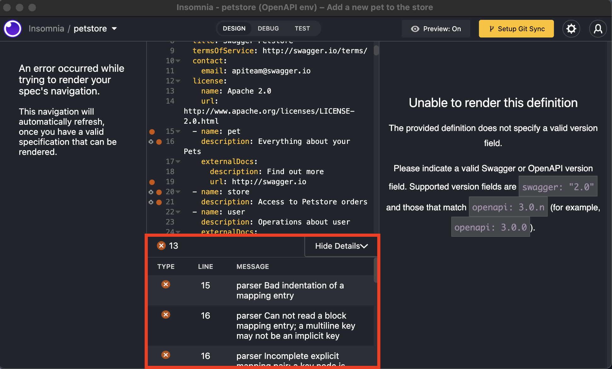Click line number 15 in error table
Image resolution: width=612 pixels, height=369 pixels.
tap(205, 285)
